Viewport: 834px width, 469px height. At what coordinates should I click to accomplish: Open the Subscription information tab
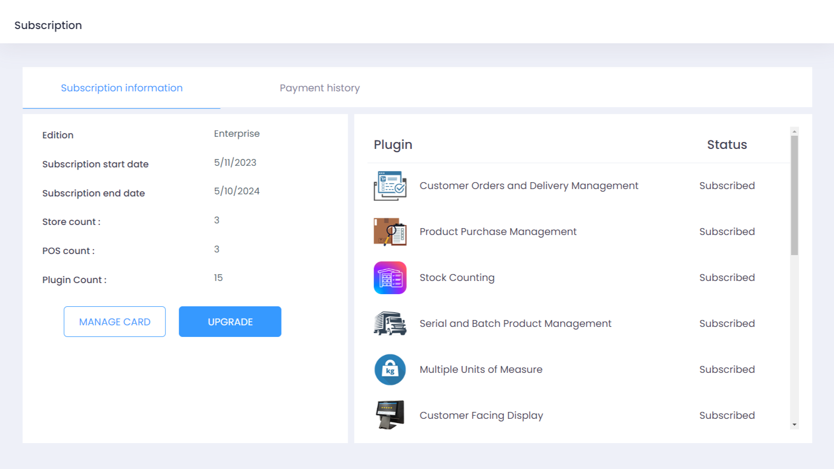121,88
